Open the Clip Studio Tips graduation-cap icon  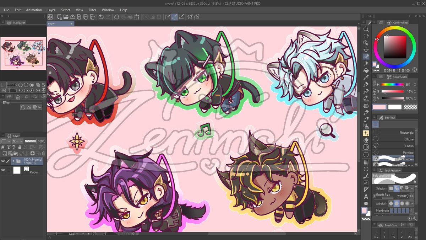tap(190, 17)
